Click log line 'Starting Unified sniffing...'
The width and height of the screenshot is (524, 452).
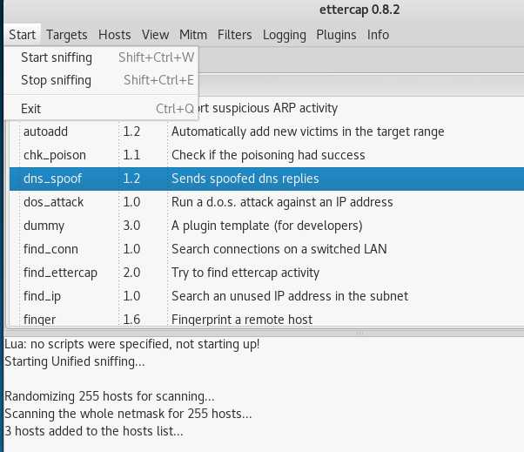point(75,361)
